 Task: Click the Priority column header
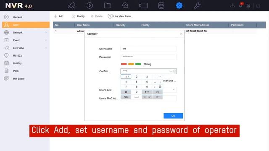tap(161, 25)
